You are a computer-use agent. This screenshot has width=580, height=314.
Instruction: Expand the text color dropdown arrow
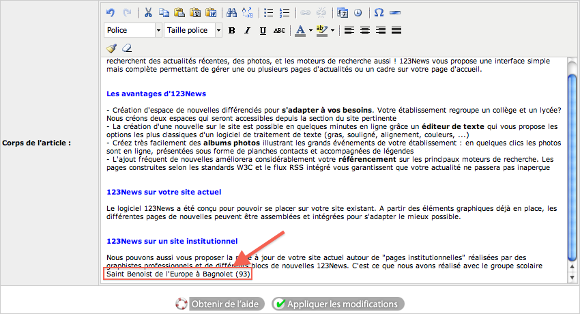coord(310,31)
